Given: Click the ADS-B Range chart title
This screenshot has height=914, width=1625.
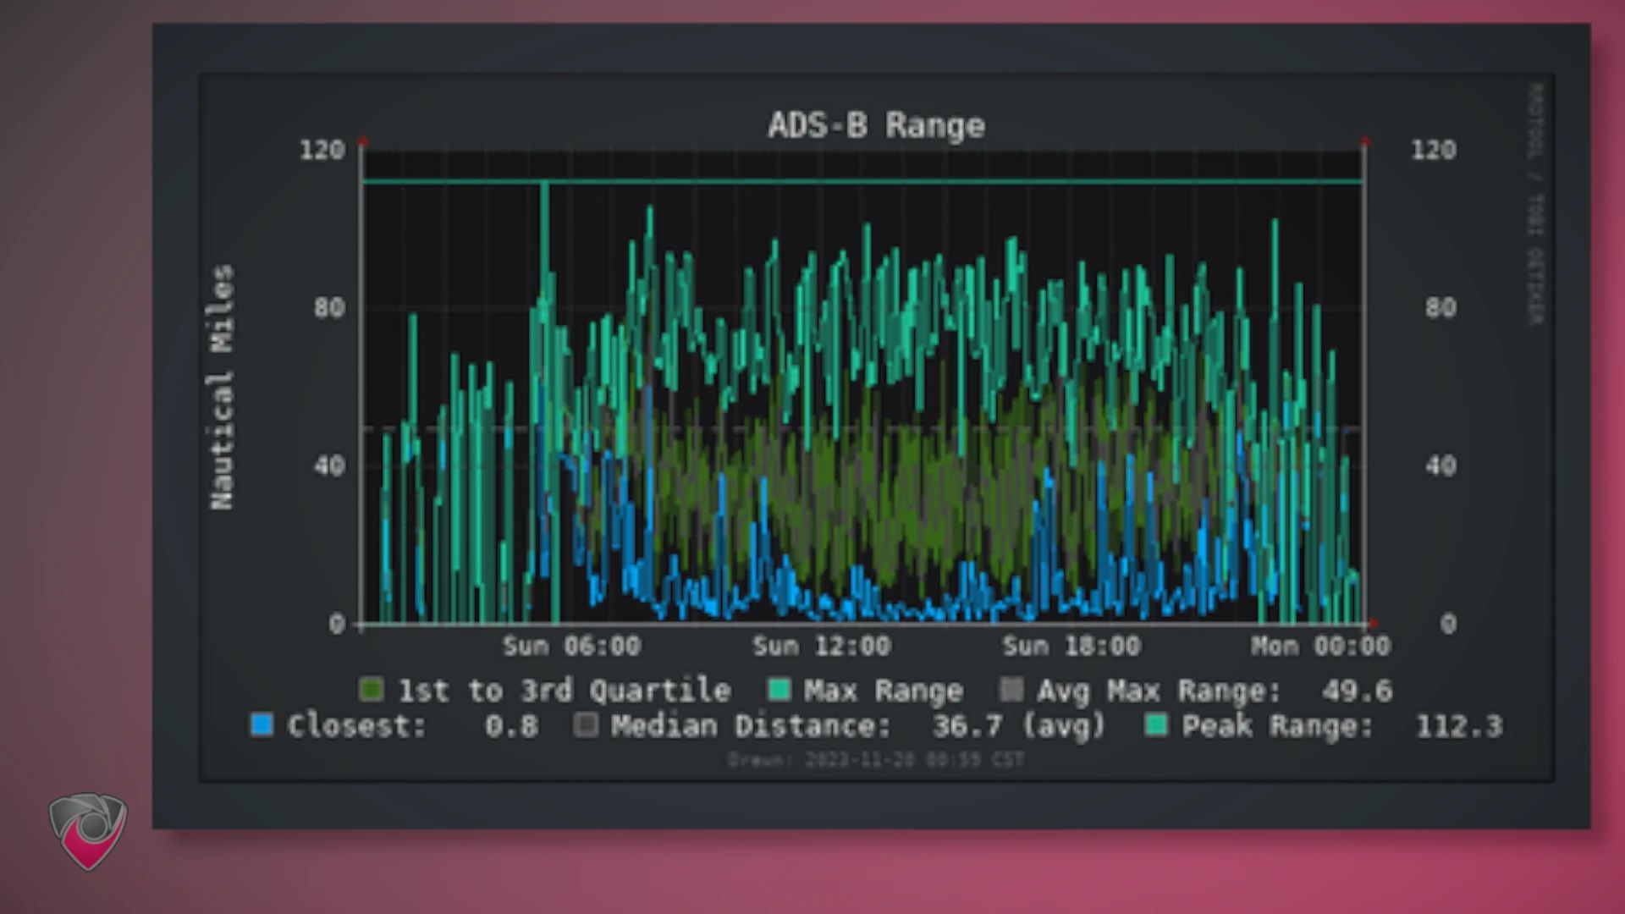Looking at the screenshot, I should tap(877, 125).
